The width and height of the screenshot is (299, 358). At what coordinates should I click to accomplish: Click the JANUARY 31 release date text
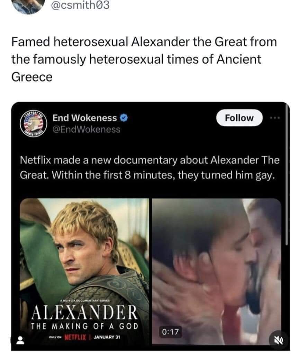click(107, 337)
